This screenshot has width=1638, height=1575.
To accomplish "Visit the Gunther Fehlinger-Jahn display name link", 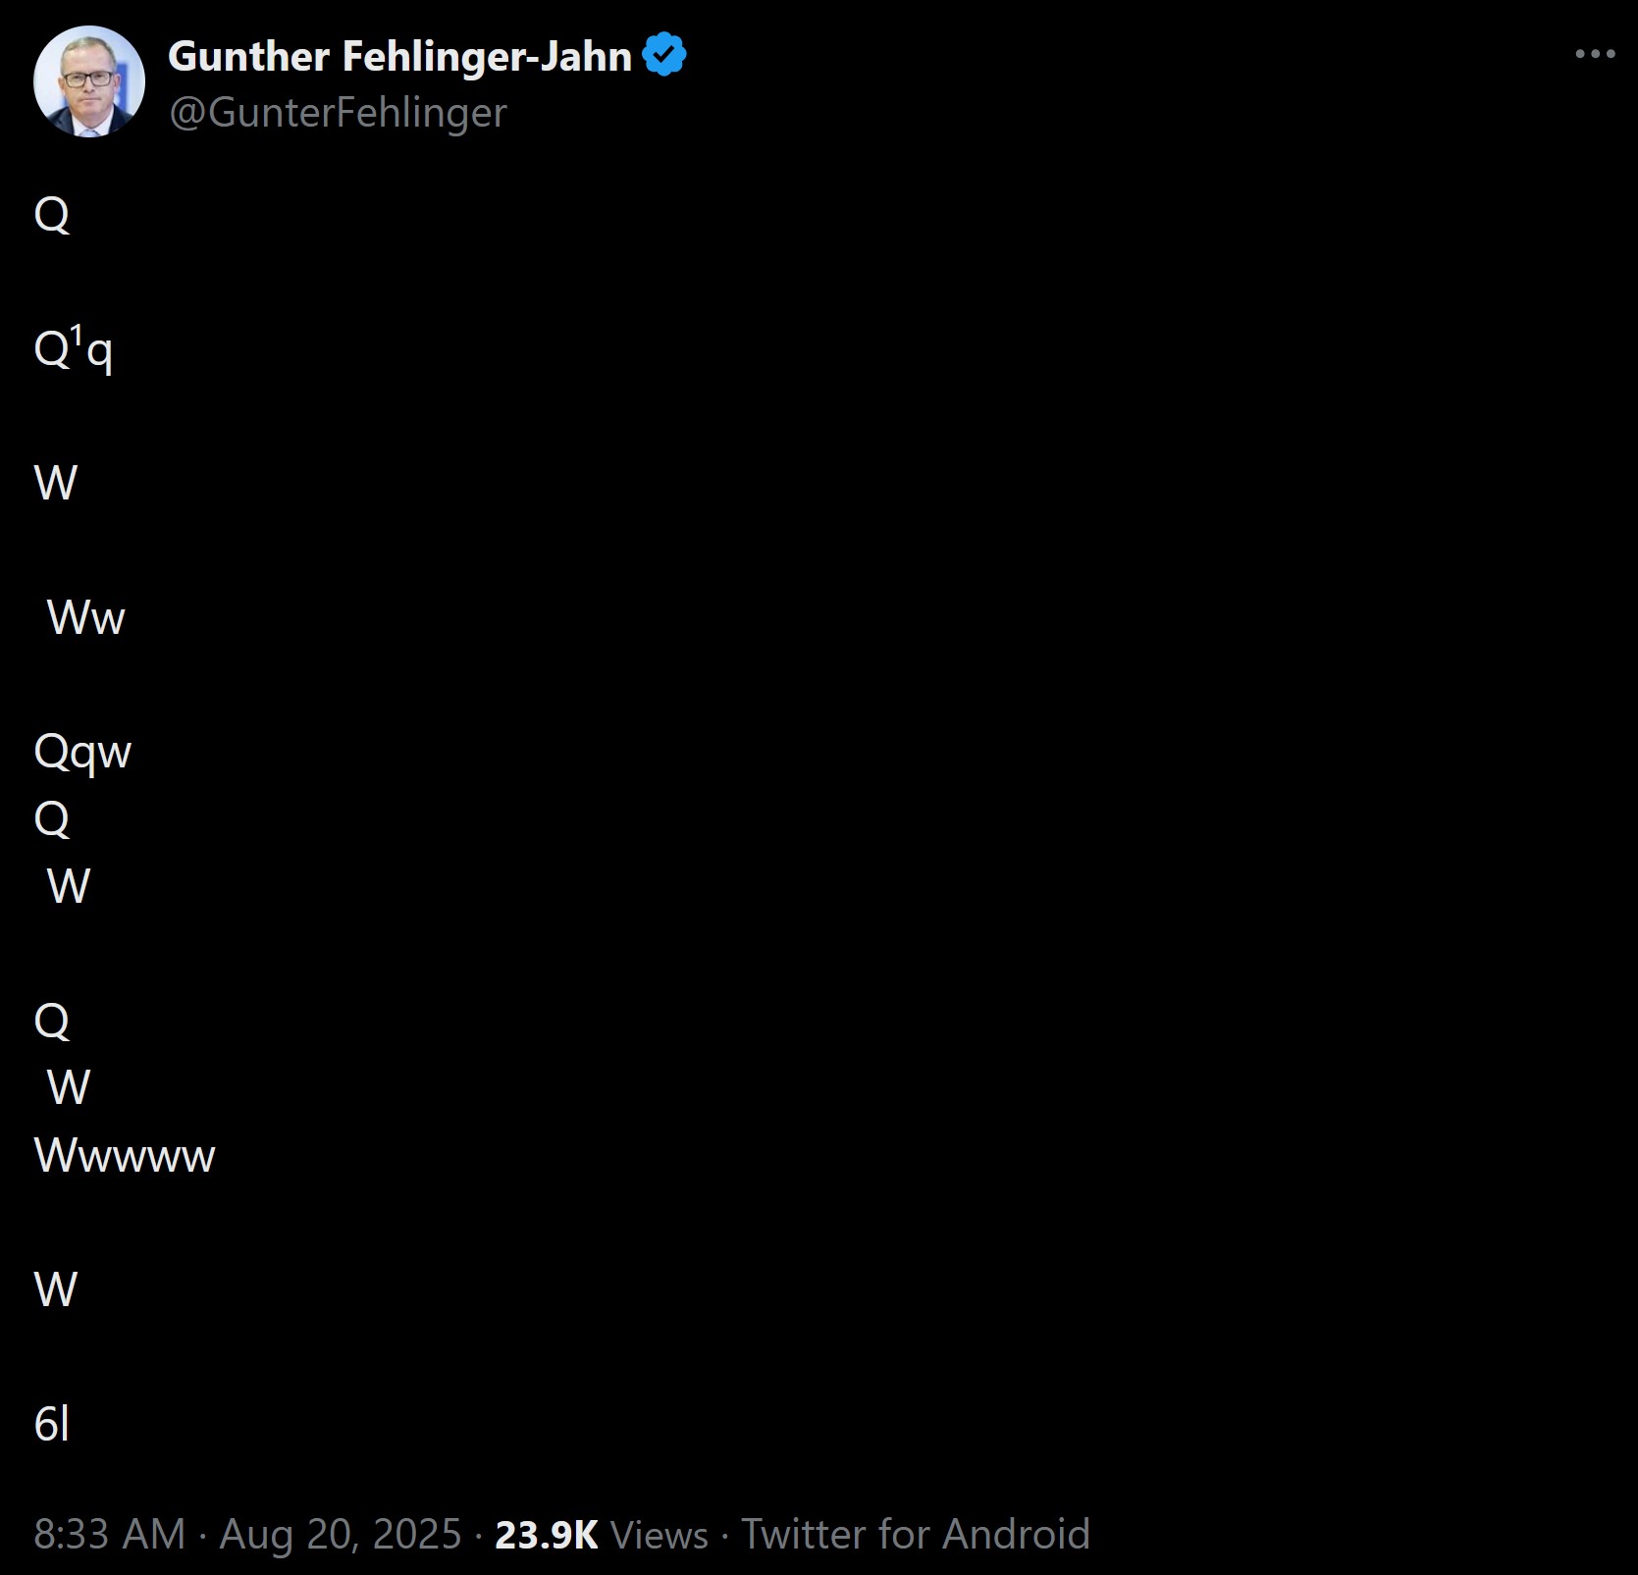I will click(399, 56).
